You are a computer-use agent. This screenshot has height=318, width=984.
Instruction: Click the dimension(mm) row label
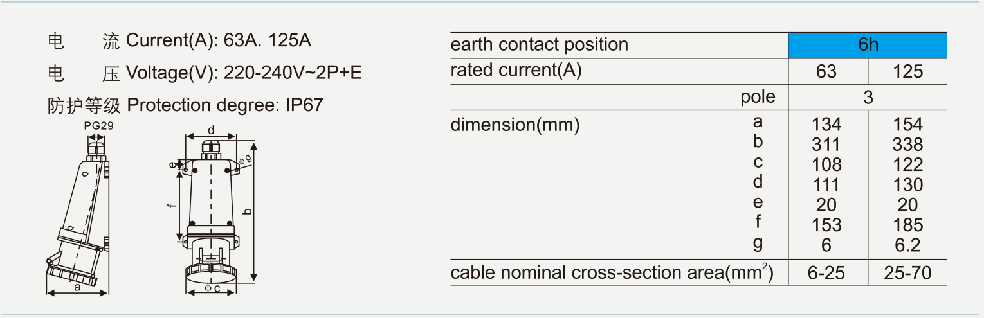coord(515,125)
